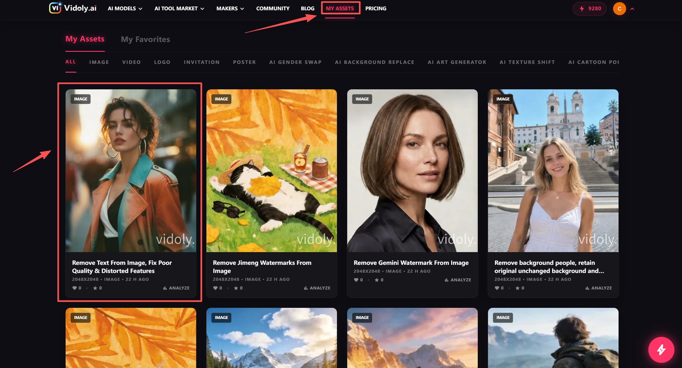
Task: Open the sleeping cat picnic thumbnail
Action: coord(272,171)
